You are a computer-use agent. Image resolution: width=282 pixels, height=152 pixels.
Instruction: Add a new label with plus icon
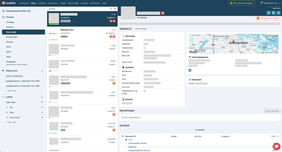[42, 97]
